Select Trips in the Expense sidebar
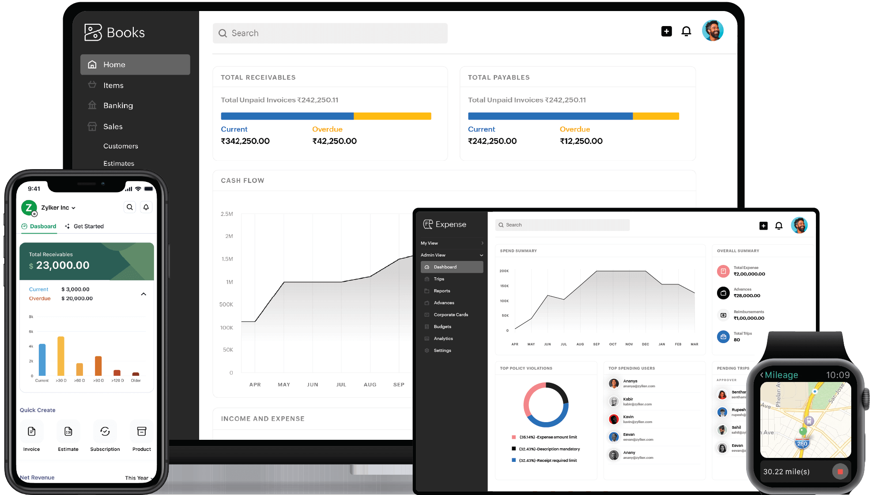Screen dimensions: 872x495 tap(439, 279)
